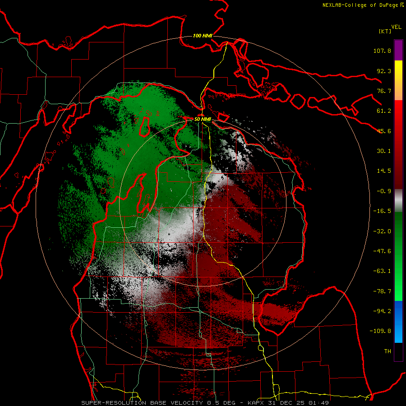Click the 107.8 velocity scale value
The width and height of the screenshot is (406, 406).
coord(382,51)
